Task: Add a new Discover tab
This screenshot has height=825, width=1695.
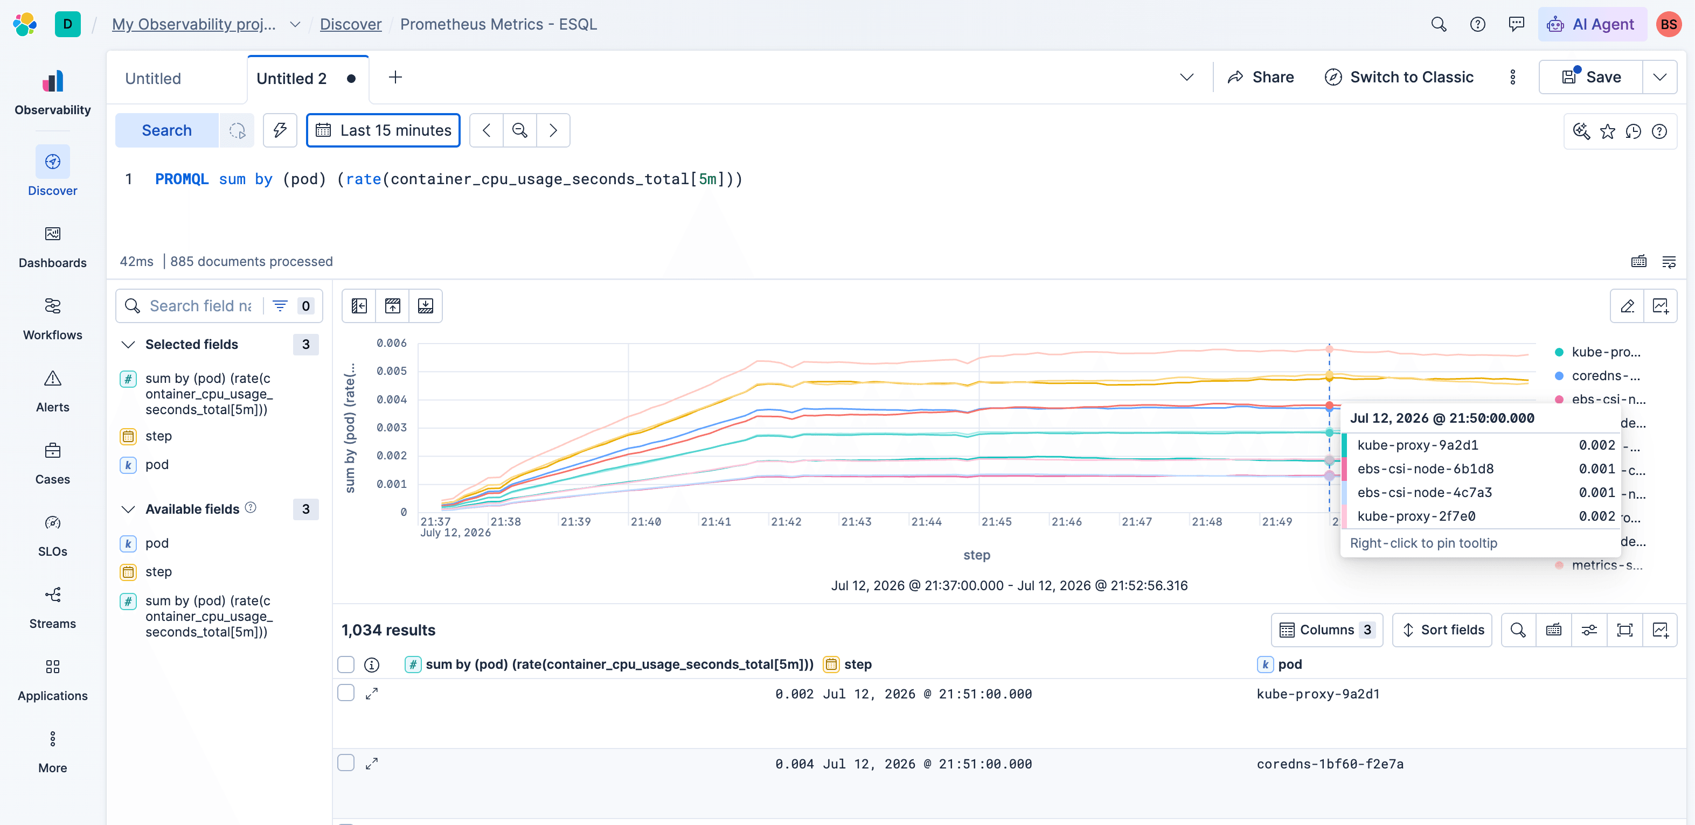Action: coord(395,78)
